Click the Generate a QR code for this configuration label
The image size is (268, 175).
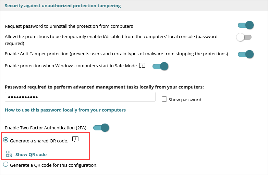54,165
